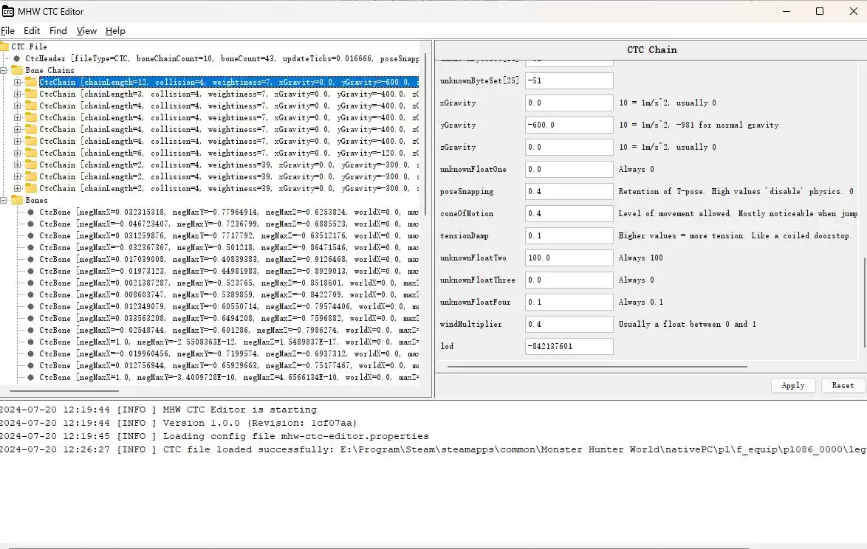Open the File menu

(7, 31)
